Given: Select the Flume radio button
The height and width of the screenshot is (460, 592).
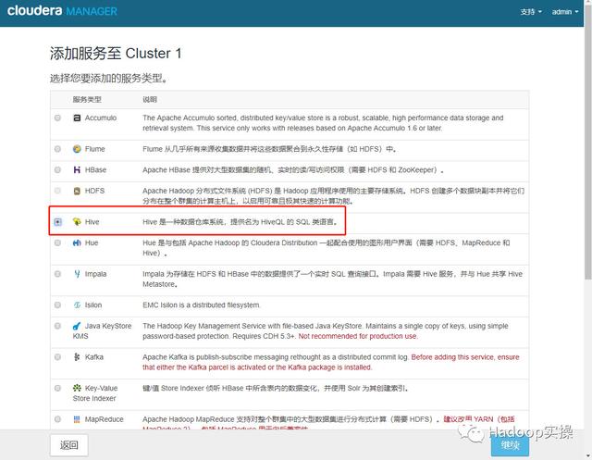Looking at the screenshot, I should (57, 149).
